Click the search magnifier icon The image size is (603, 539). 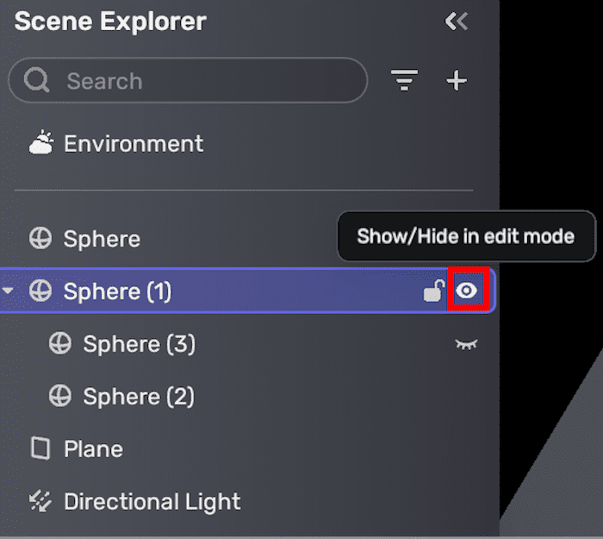(37, 81)
